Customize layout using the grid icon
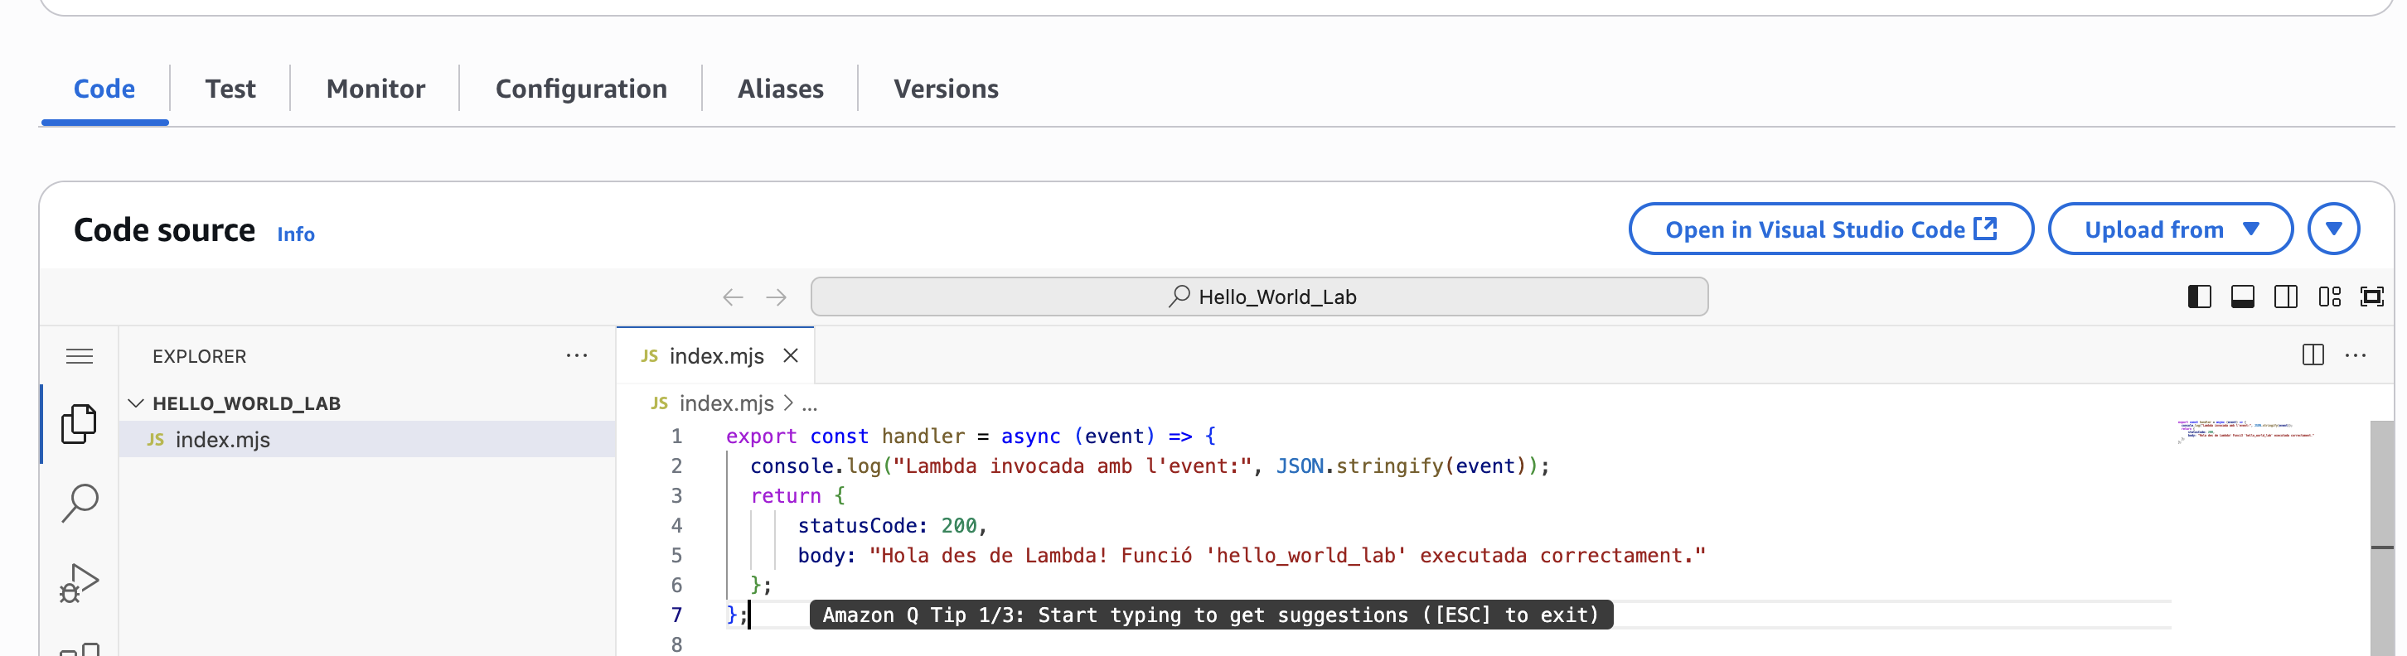Viewport: 2407px width, 656px height. 2329,297
